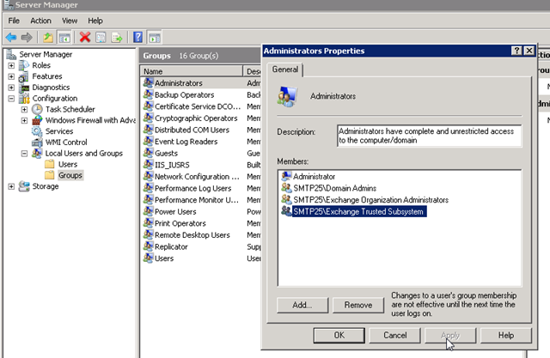Viewport: 550px width, 358px height.
Task: Expand the Task Scheduler node
Action: tap(24, 109)
